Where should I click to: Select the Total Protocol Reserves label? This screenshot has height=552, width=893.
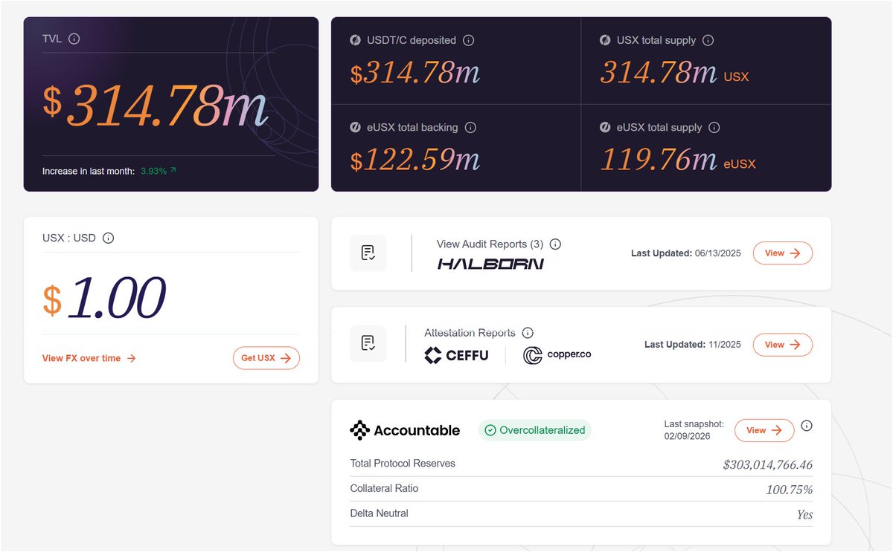(x=403, y=464)
